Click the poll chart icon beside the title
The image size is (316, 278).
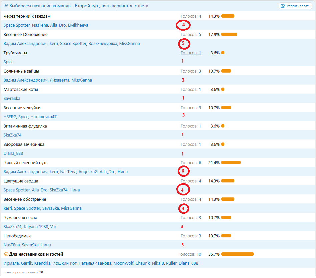click(6, 6)
